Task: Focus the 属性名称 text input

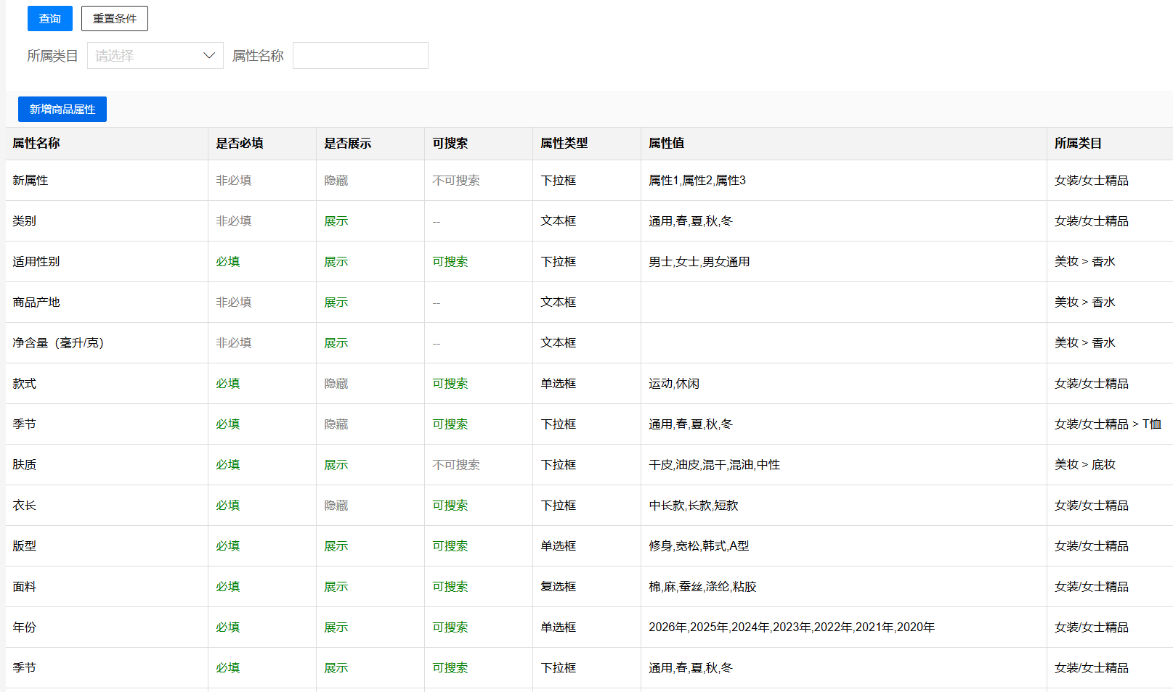Action: coord(360,56)
